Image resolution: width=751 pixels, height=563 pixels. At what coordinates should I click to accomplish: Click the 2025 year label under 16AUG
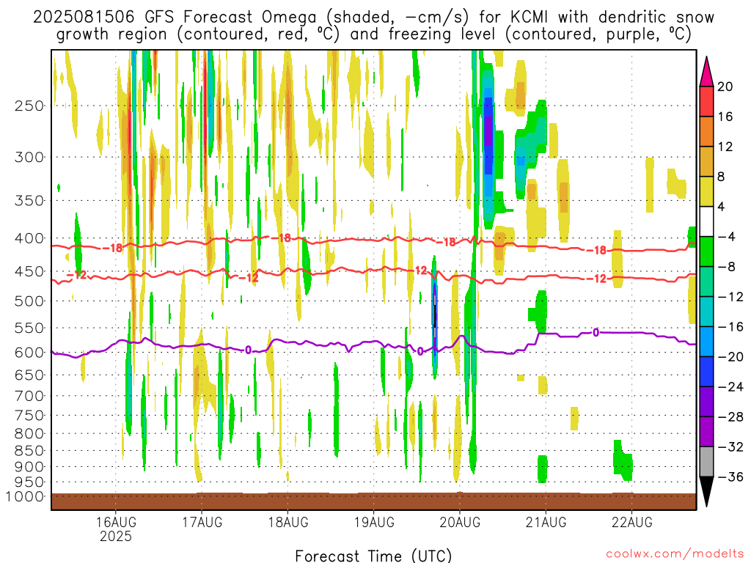tap(116, 536)
